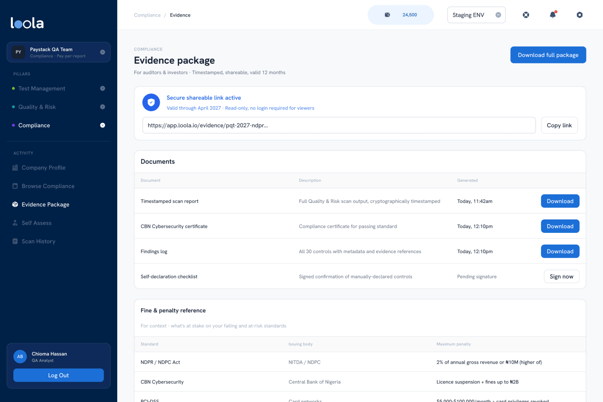Click the Log Out button

(58, 375)
